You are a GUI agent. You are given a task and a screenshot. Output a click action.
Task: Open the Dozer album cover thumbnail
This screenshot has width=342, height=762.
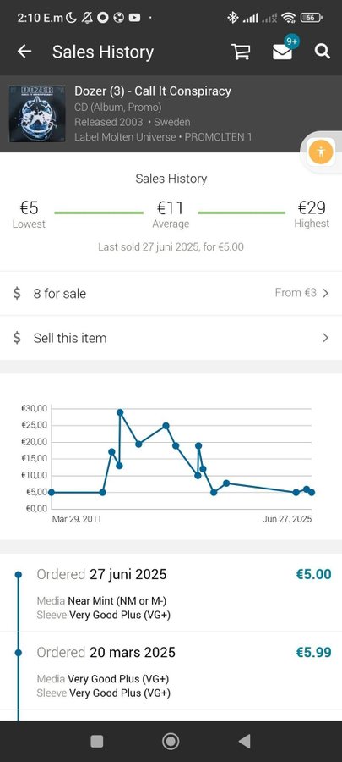[37, 113]
